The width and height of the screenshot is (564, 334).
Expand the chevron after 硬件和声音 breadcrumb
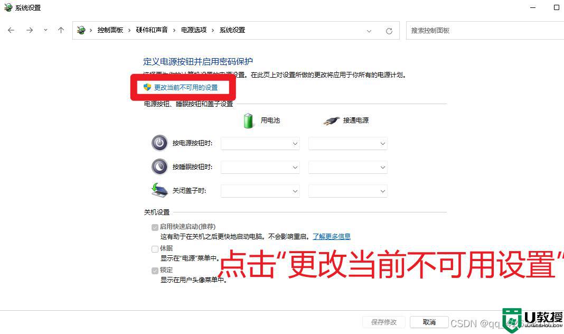[x=174, y=30]
